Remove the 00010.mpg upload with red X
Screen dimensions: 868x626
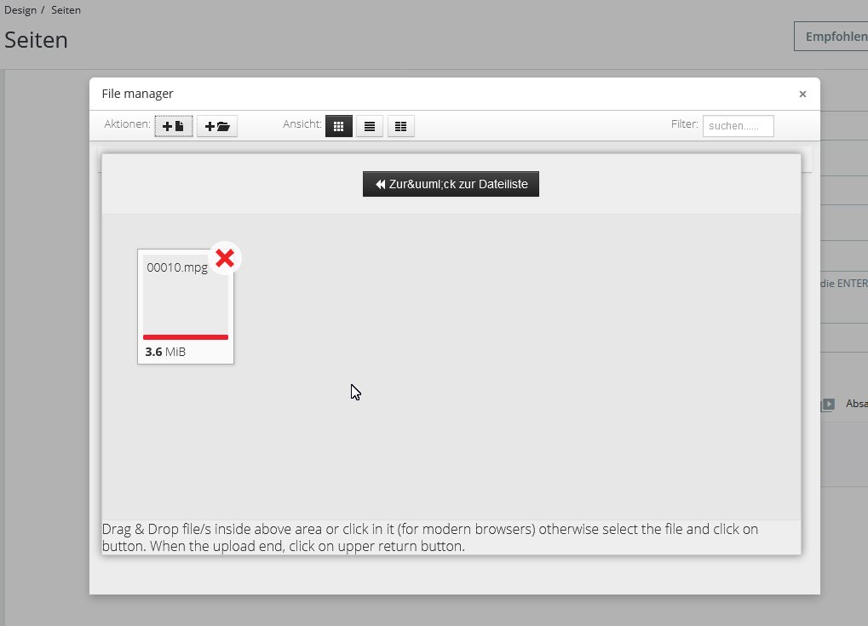tap(225, 258)
